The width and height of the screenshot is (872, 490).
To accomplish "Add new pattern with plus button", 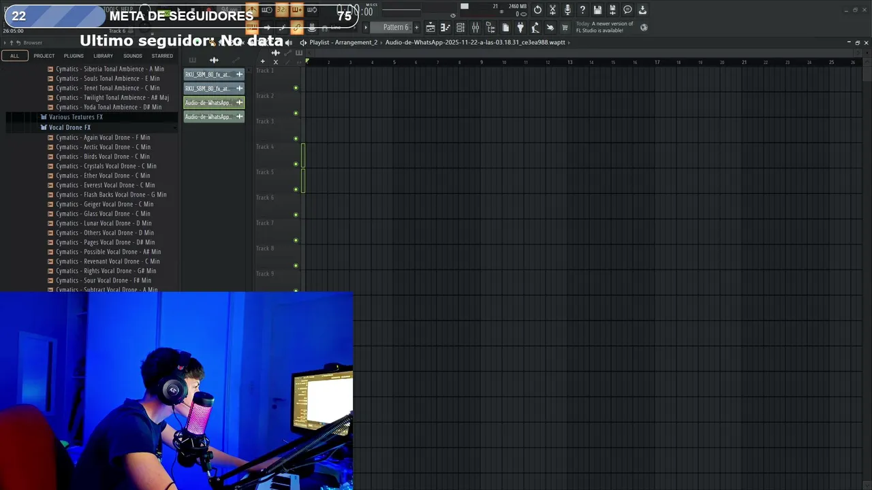I will tap(416, 27).
